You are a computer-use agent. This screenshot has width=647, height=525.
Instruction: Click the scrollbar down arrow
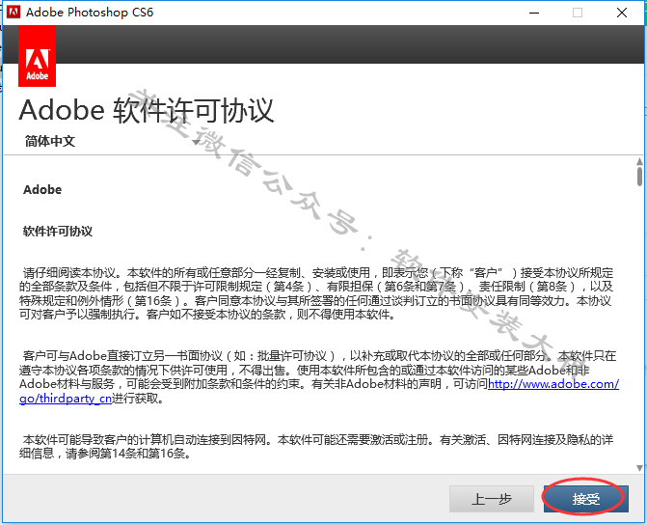[639, 468]
